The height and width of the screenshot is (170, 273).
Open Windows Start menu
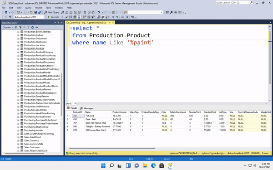[x=103, y=165]
